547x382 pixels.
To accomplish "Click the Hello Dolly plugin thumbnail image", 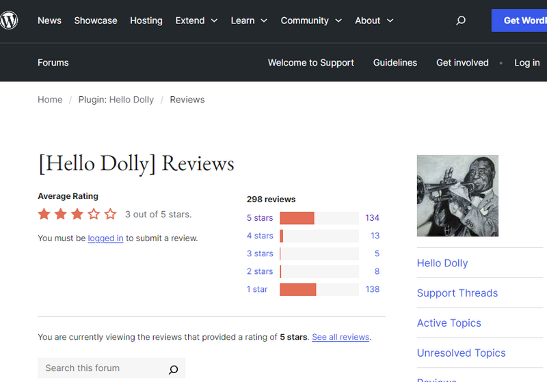I will [457, 195].
